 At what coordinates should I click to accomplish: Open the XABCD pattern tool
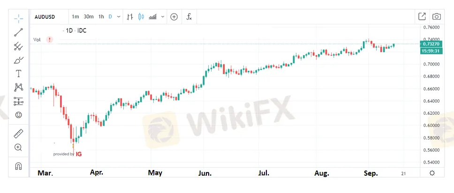pyautogui.click(x=18, y=87)
